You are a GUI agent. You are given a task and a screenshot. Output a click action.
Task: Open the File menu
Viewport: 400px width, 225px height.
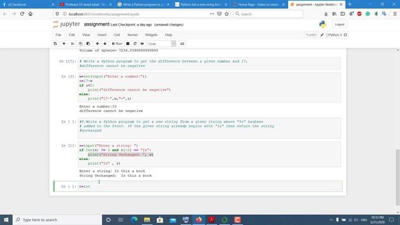click(58, 35)
